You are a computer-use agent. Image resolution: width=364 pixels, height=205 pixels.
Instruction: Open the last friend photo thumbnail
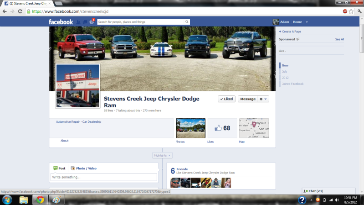(226, 183)
